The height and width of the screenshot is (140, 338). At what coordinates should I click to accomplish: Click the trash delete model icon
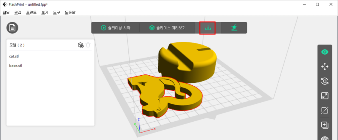point(88,45)
